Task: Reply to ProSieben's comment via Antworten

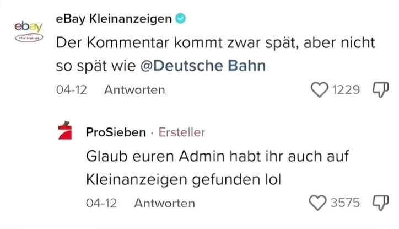Action: tap(164, 203)
